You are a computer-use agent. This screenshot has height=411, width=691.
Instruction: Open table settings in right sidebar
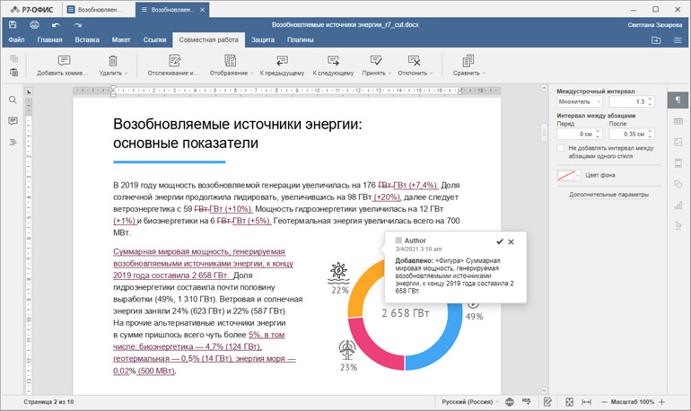678,121
